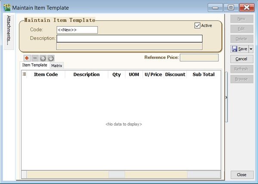The height and width of the screenshot is (184, 258).
Task: Expand the Attachments side panel
Action: [8, 30]
